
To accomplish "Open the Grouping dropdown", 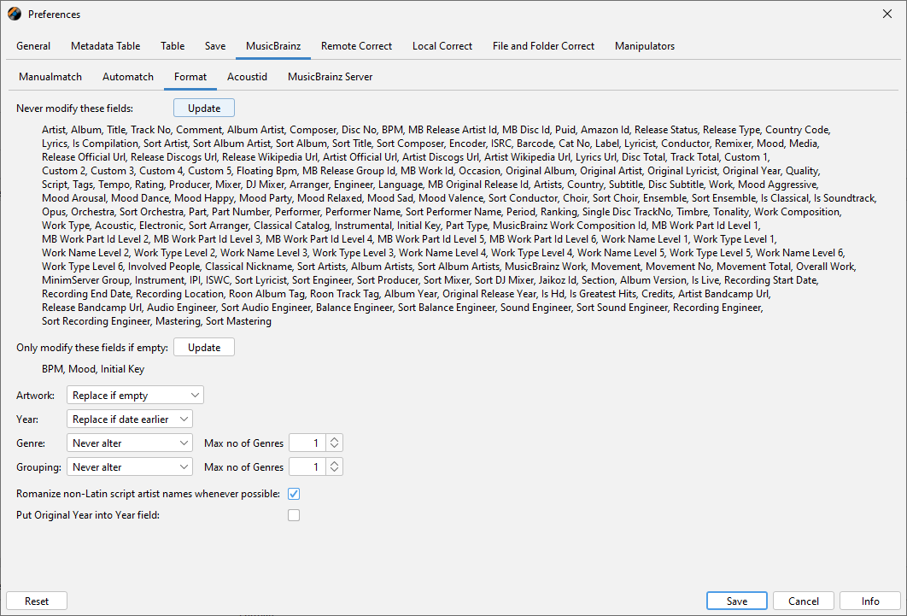I will [x=130, y=466].
